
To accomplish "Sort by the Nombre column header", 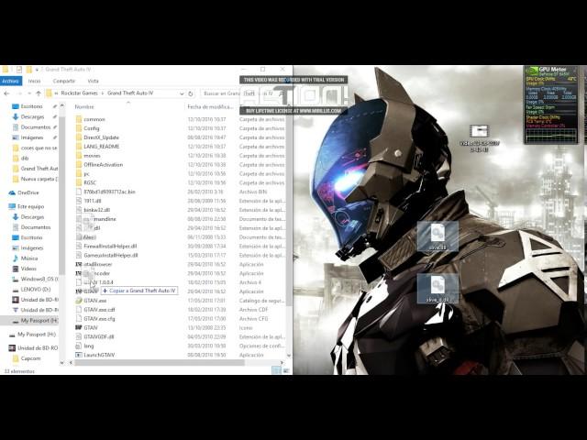I will [x=84, y=106].
